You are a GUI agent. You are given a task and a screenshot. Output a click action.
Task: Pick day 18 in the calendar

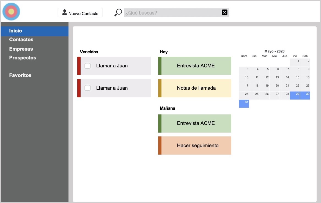pyautogui.click(x=254, y=87)
